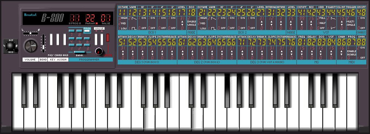Click the PROGGRAMMER section label
Screen dimensions: 370x134
point(89,60)
